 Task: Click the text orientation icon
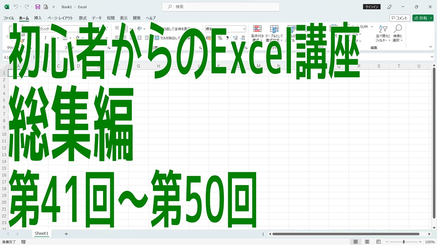point(140,29)
